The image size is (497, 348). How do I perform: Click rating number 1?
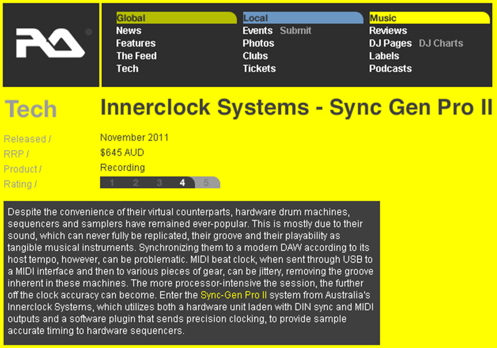click(x=111, y=183)
